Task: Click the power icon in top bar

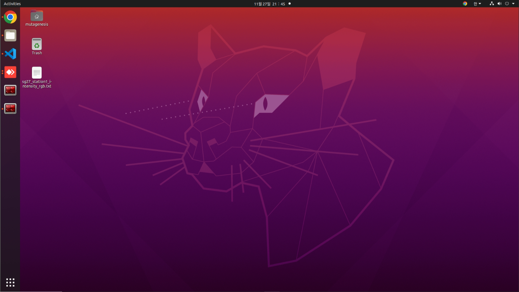Action: [507, 4]
